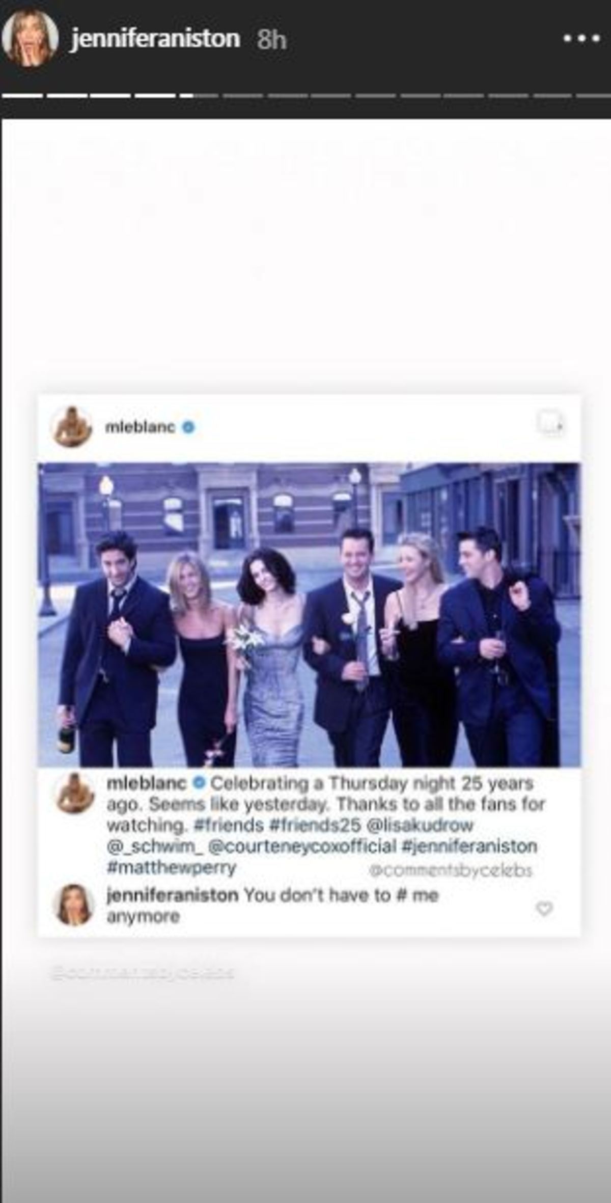Open the jenniferaniston username at story top

point(155,39)
